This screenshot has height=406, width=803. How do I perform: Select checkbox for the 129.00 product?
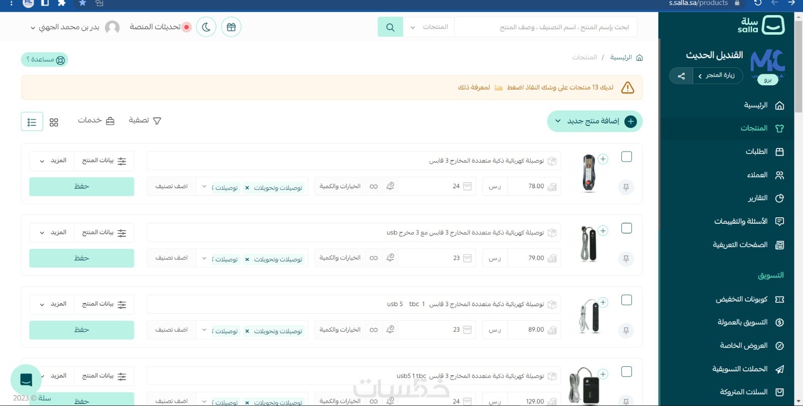click(626, 372)
